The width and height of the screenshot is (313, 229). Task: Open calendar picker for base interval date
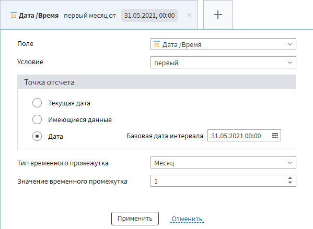click(275, 136)
